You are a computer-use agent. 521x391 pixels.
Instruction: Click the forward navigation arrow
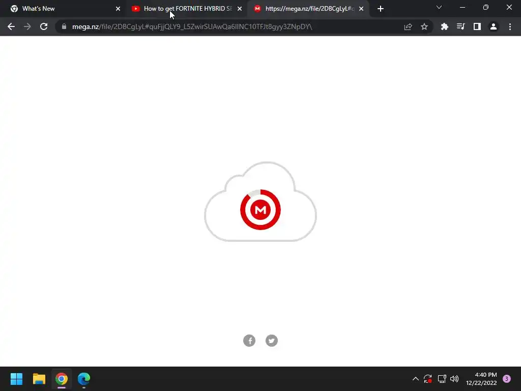click(x=27, y=26)
